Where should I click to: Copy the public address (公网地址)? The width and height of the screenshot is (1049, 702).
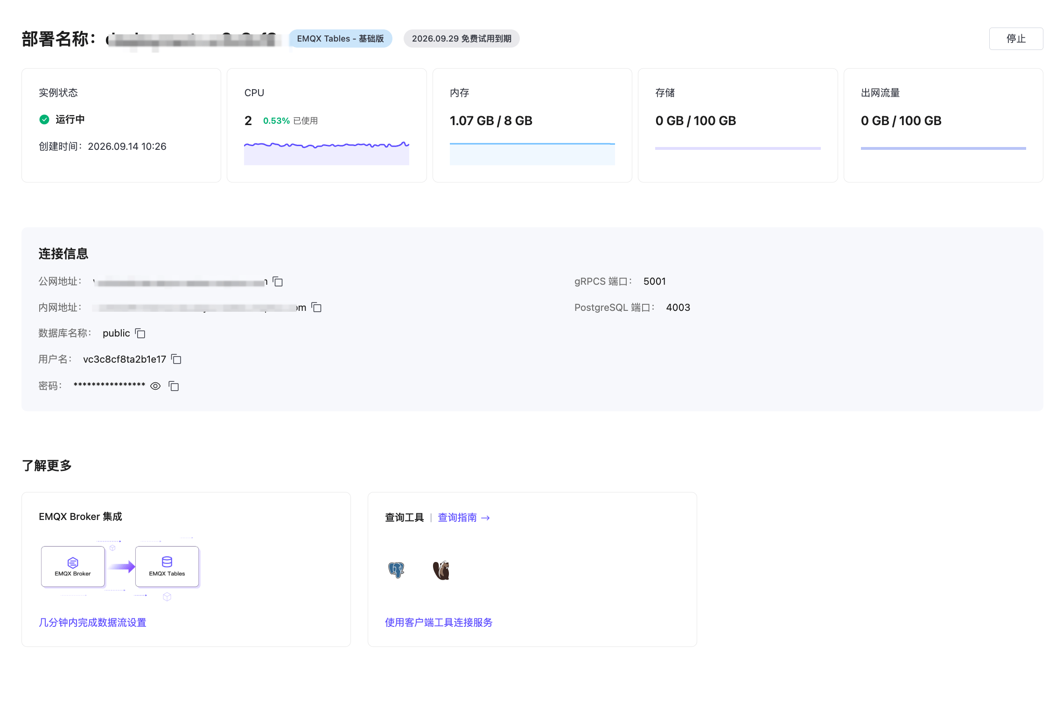click(278, 281)
